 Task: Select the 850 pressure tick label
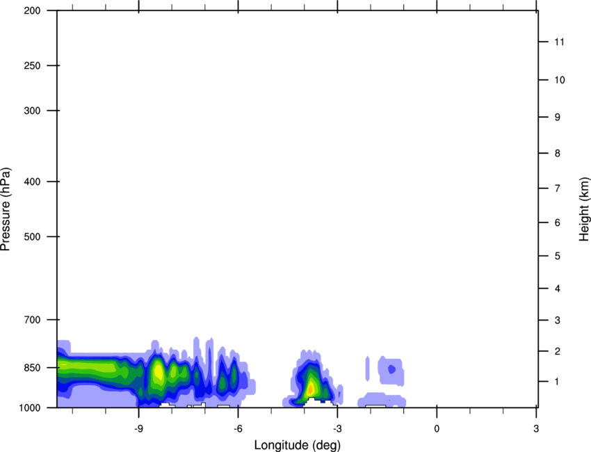[x=32, y=368]
